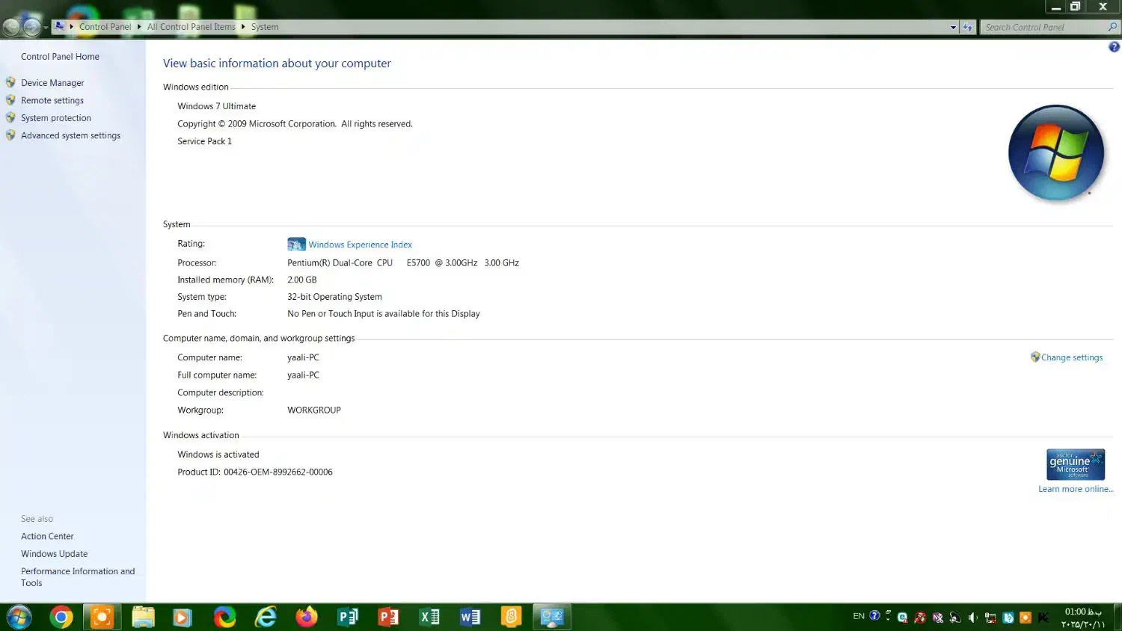Image resolution: width=1122 pixels, height=631 pixels.
Task: Click the volume speaker tray icon
Action: (972, 618)
